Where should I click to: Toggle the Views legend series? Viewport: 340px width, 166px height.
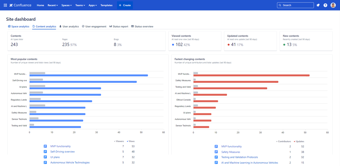pyautogui.click(x=131, y=141)
